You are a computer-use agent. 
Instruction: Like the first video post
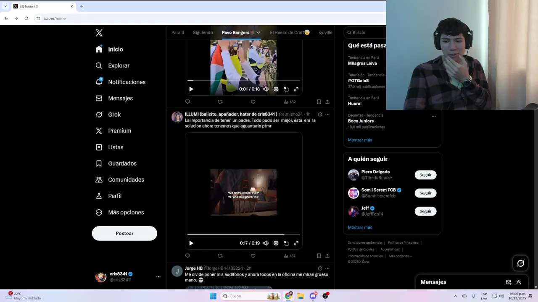253,102
